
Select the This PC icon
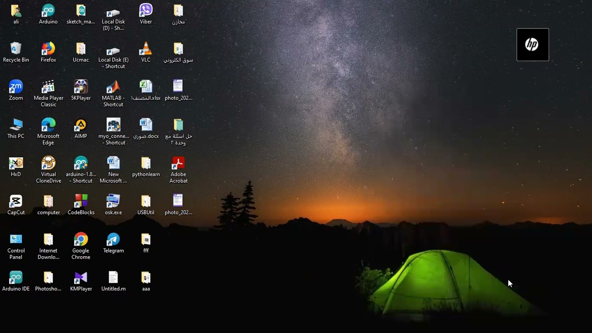coord(16,124)
